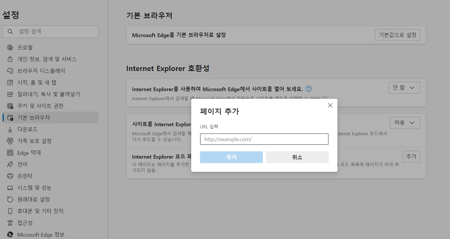
Task: Click the browser display palette icon
Action: (x=10, y=71)
